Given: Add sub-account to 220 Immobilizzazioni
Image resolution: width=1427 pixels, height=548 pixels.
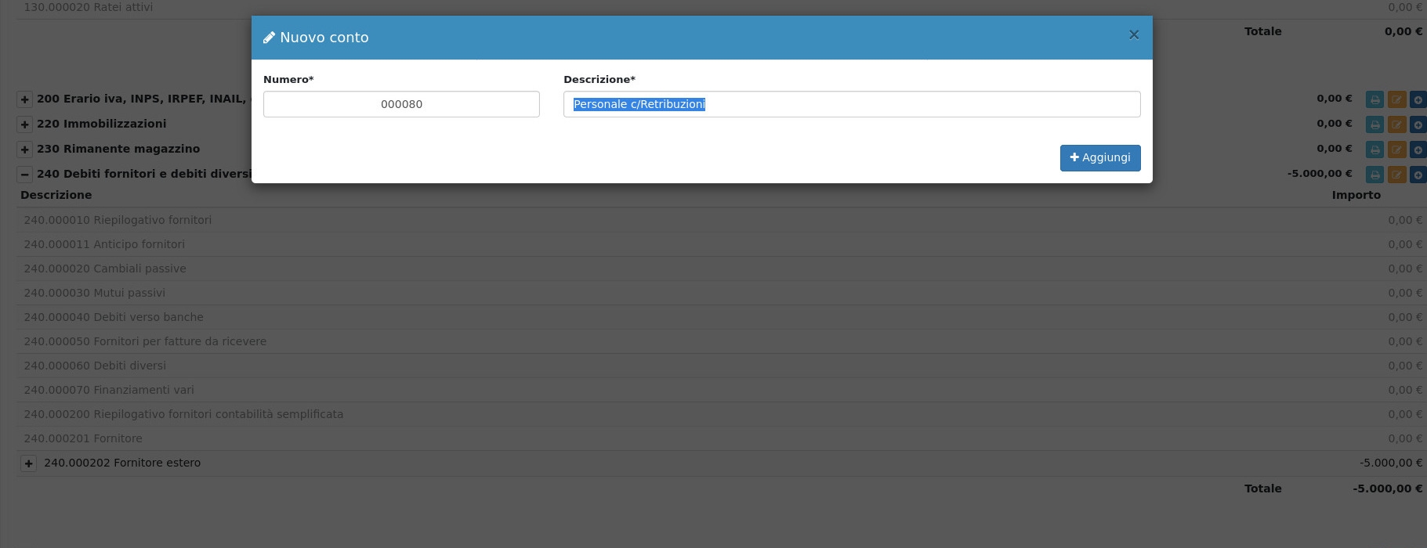Looking at the screenshot, I should (1418, 124).
